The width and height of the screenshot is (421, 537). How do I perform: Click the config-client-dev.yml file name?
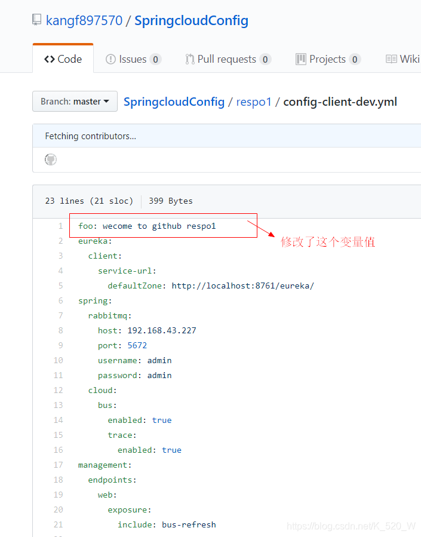pyautogui.click(x=340, y=102)
